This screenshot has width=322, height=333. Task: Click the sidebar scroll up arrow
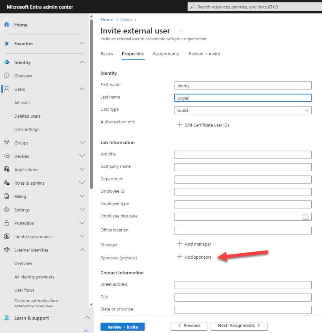(91, 16)
